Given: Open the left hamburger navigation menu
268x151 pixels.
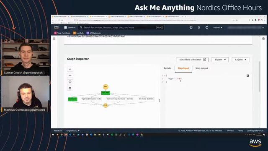Looking at the screenshot, I should pyautogui.click(x=54, y=39).
